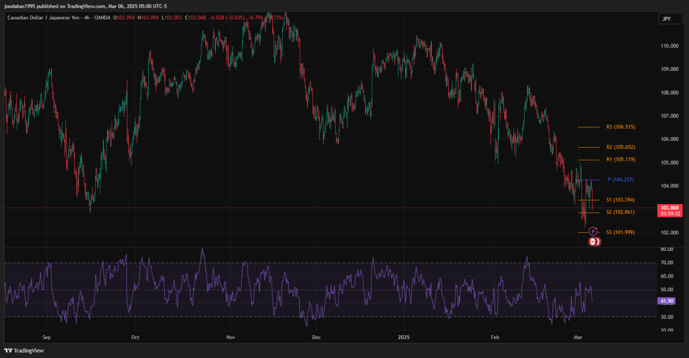Select the R2 (105.652) pivot label
Screen dimensions: 689x358
[620, 147]
